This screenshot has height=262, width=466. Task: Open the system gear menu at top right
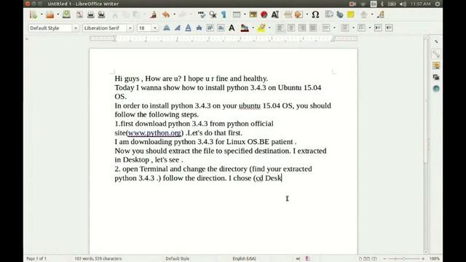click(437, 4)
